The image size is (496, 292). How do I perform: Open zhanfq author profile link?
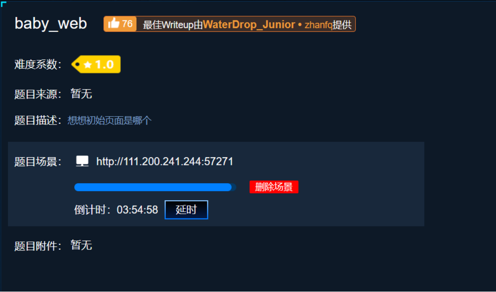pyautogui.click(x=318, y=25)
